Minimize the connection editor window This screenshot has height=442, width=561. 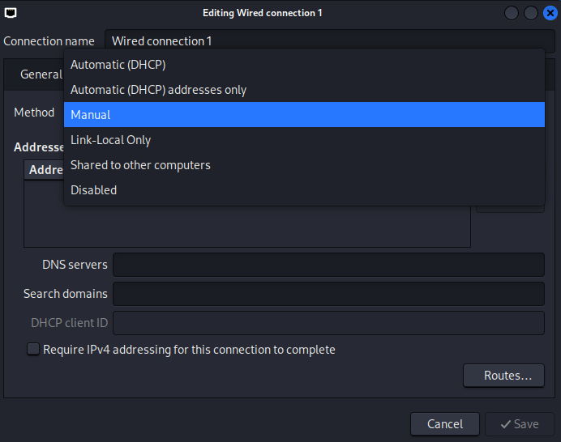point(512,13)
